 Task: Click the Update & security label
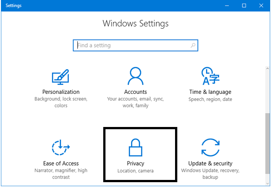pyautogui.click(x=210, y=163)
